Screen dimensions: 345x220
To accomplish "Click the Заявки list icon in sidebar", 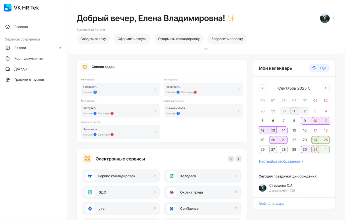I will coord(8,48).
